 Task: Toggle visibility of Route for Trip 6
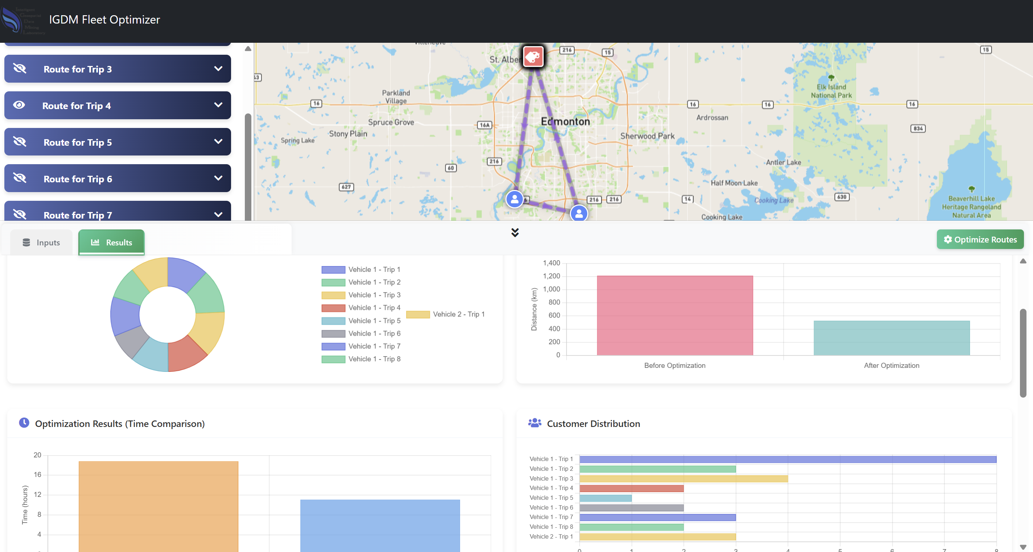click(20, 178)
